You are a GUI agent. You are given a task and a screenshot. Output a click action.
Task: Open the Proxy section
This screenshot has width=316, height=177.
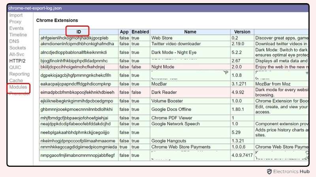15,22
